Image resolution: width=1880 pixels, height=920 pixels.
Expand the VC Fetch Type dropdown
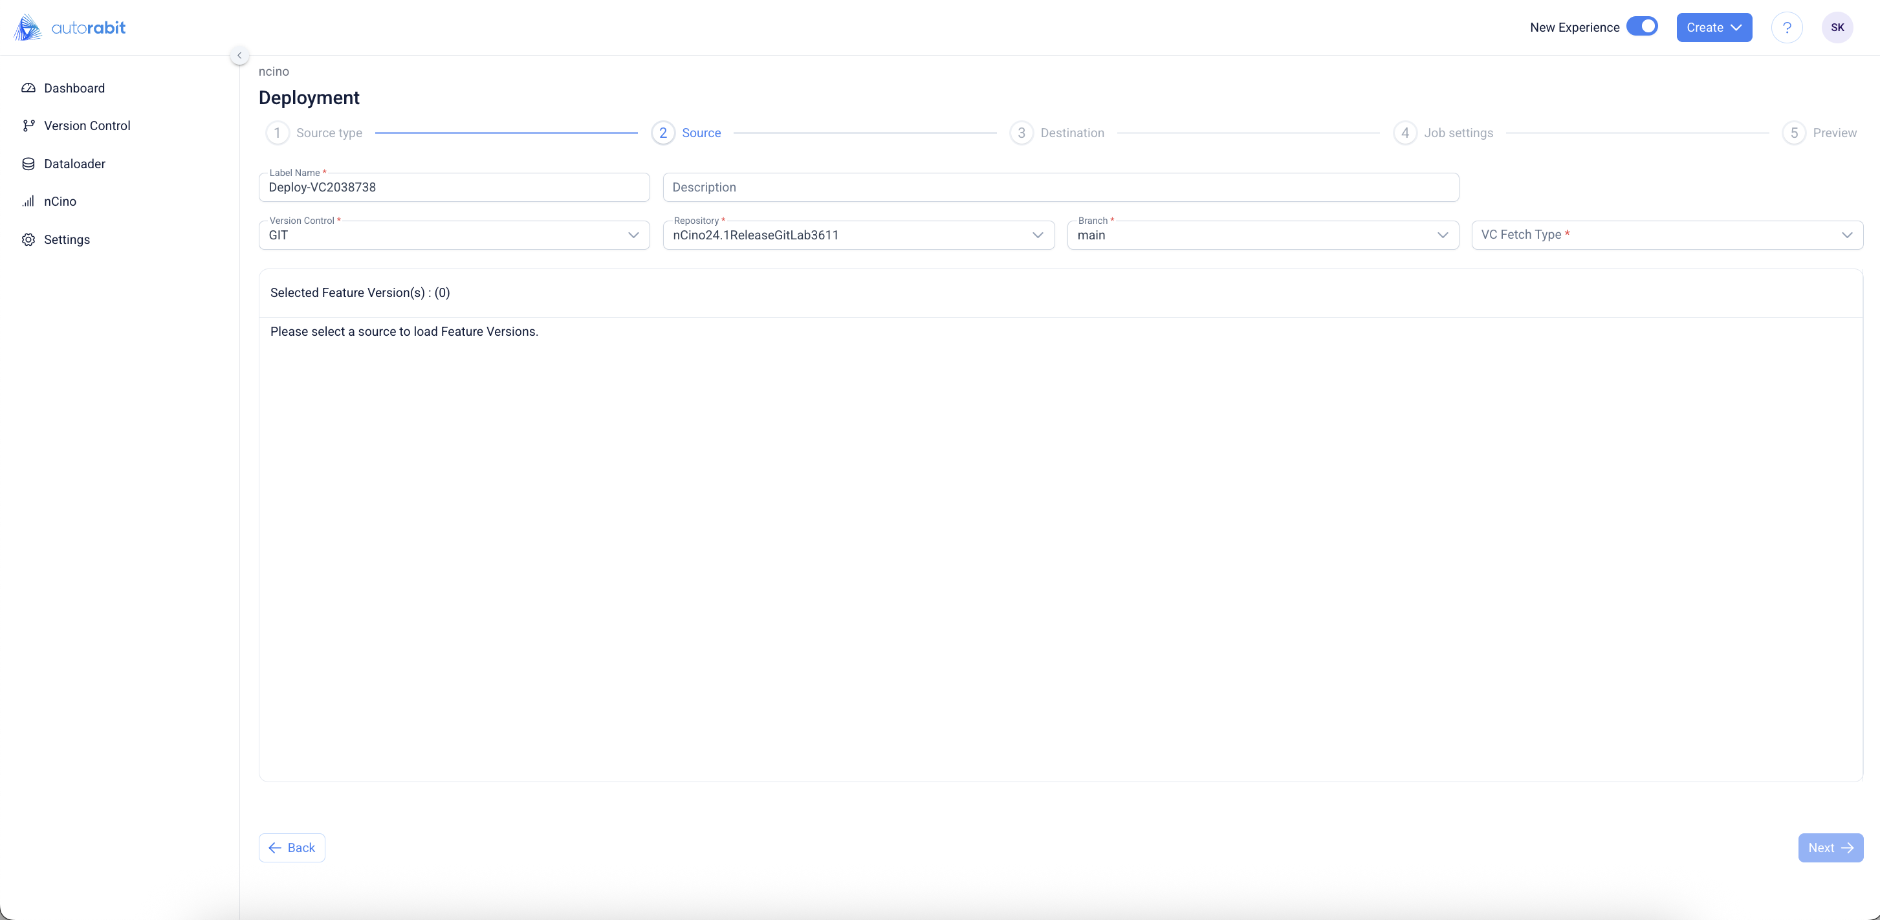tap(1667, 235)
